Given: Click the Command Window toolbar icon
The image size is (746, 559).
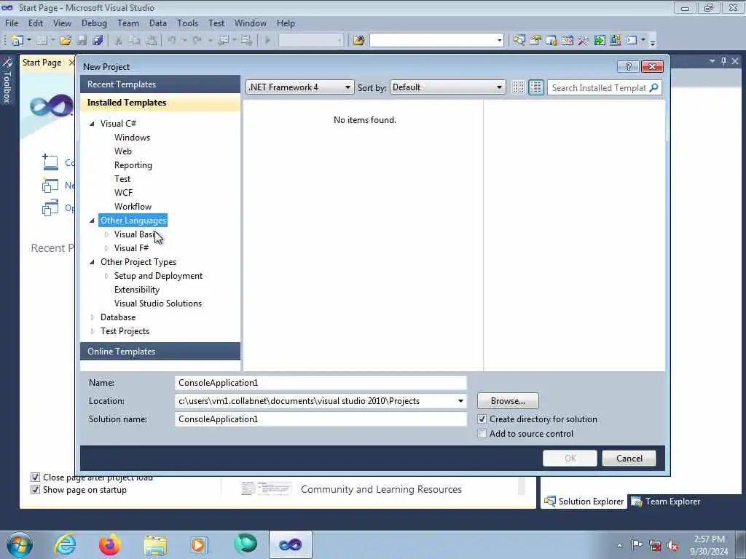Looking at the screenshot, I should click(x=632, y=41).
